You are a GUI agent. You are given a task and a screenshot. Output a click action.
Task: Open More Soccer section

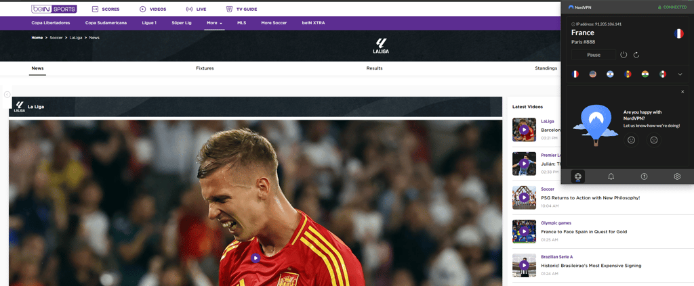coord(274,22)
